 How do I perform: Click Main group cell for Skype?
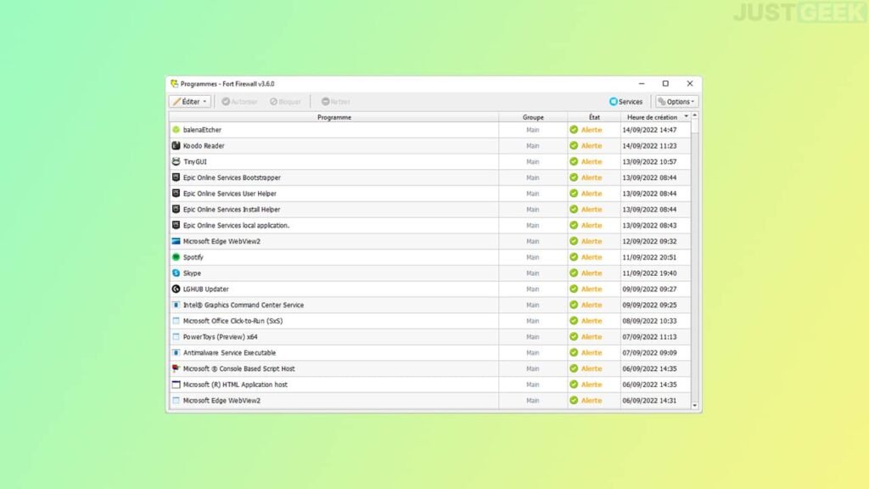(x=533, y=273)
